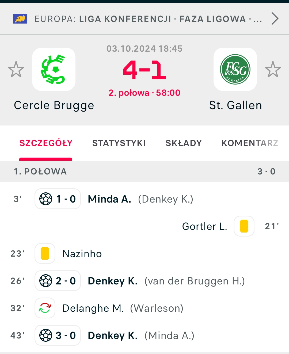Tap the 3 - 0 goal badge

58,335
